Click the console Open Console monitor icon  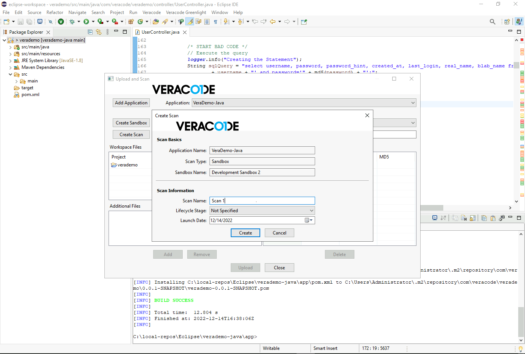coord(435,218)
